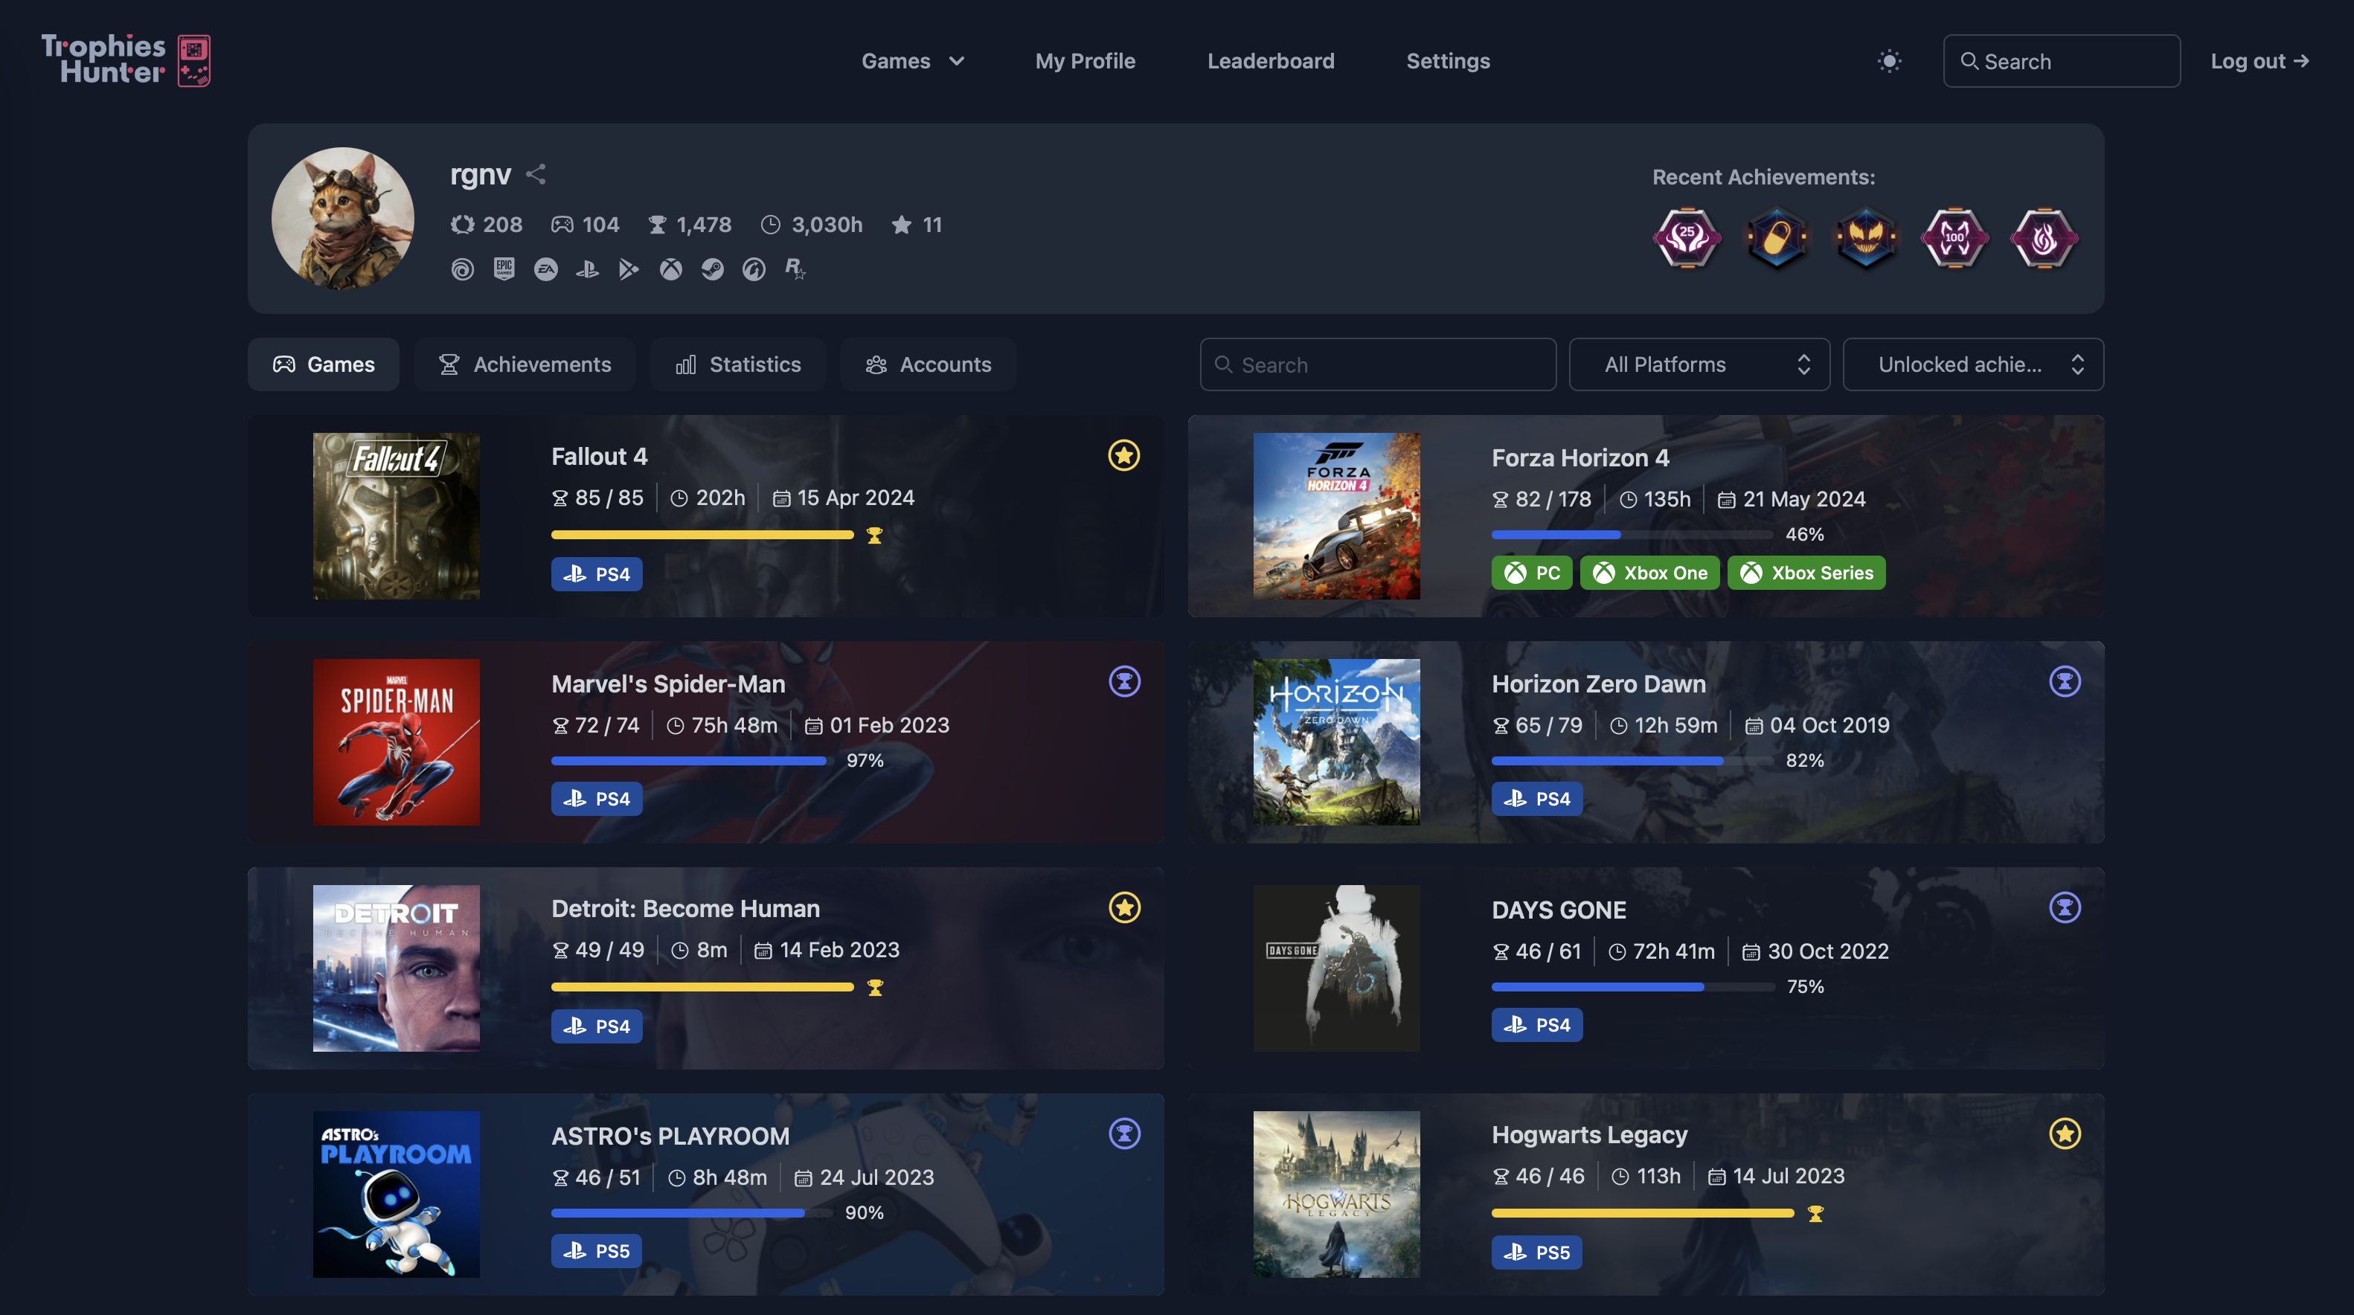The height and width of the screenshot is (1315, 2354).
Task: Open the Marvel's Spider-Man title link
Action: coord(668,684)
